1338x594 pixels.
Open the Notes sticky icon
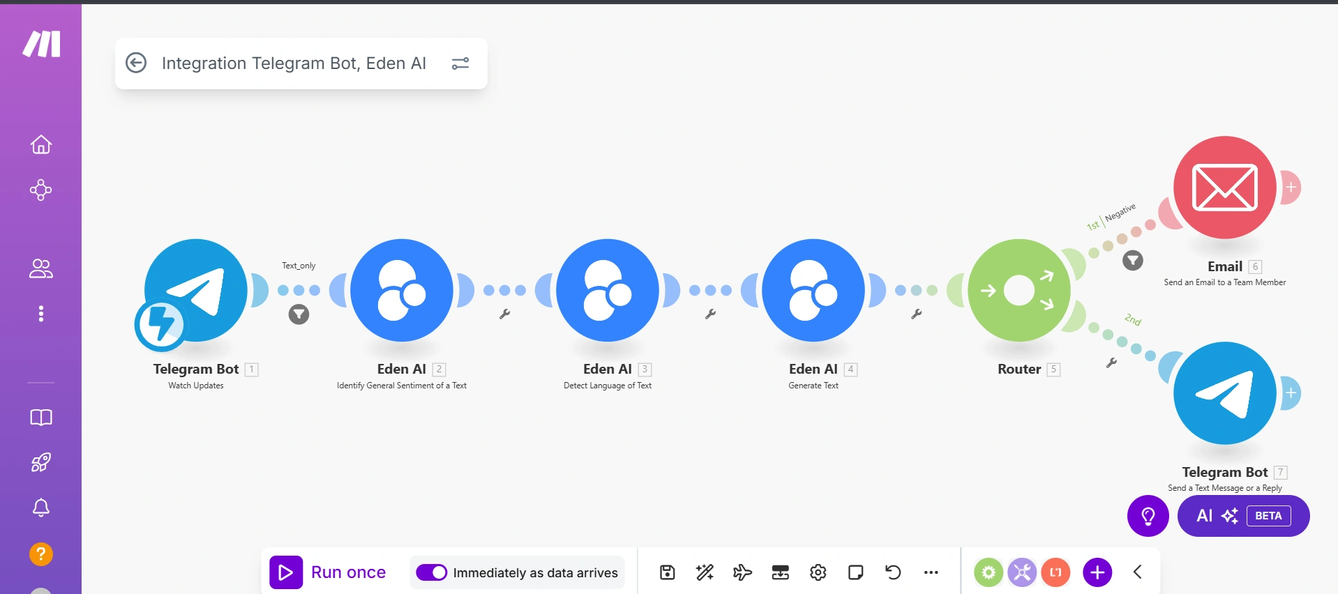856,572
